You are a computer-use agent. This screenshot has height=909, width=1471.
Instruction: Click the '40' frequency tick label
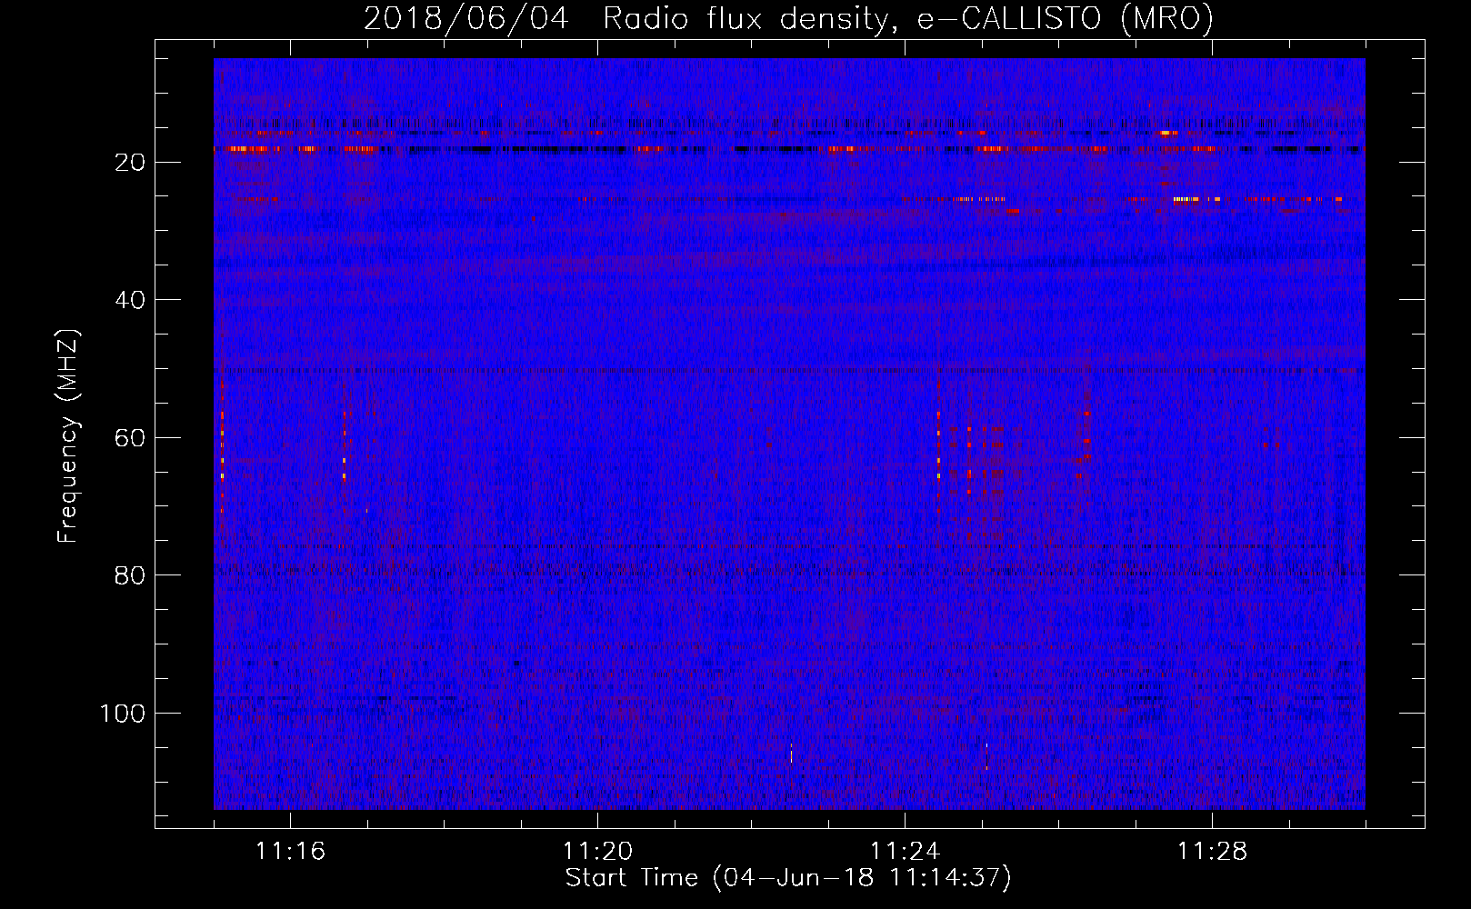point(131,300)
